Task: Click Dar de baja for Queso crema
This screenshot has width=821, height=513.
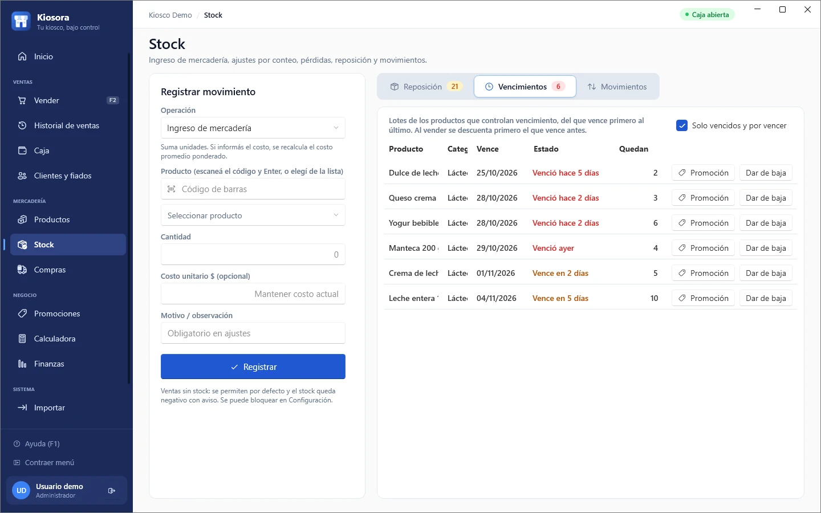Action: [x=766, y=198]
